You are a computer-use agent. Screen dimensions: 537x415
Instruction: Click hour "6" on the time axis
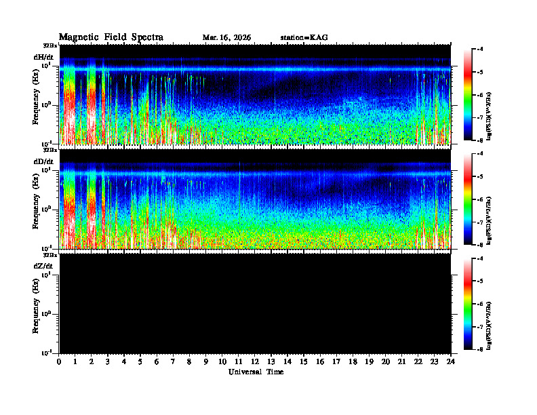[x=157, y=362]
